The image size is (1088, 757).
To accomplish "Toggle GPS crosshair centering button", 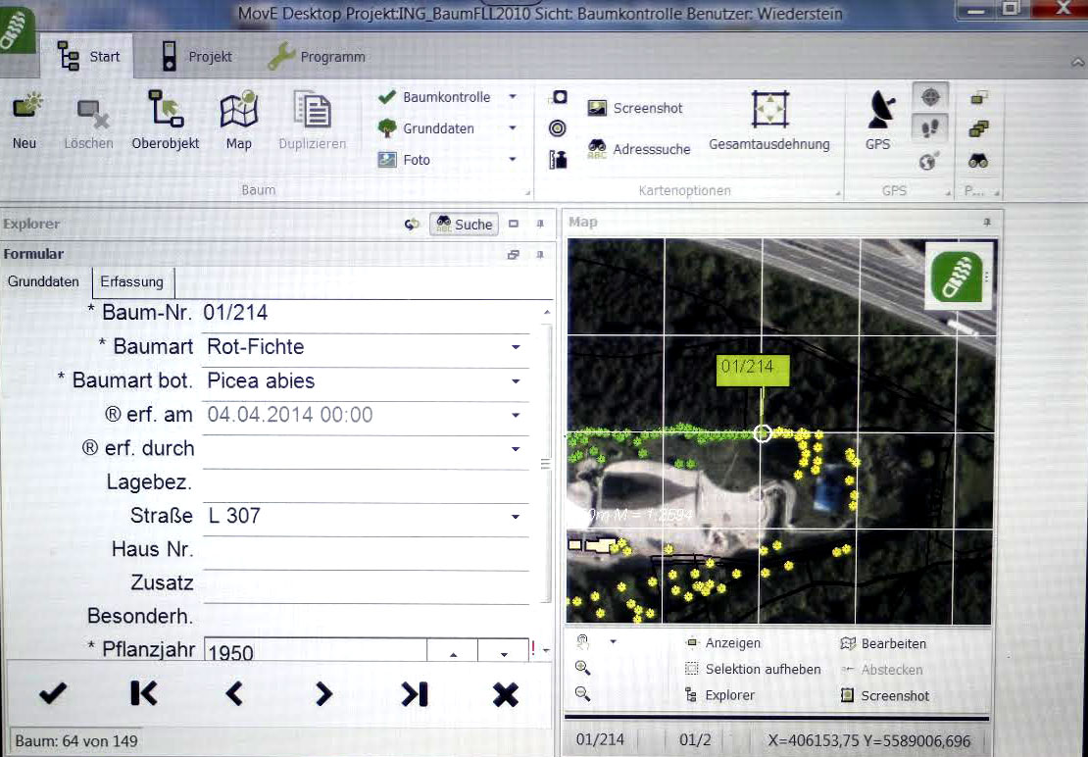I will click(930, 97).
